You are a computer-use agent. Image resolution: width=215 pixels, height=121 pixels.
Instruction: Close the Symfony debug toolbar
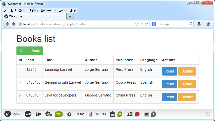208,114
